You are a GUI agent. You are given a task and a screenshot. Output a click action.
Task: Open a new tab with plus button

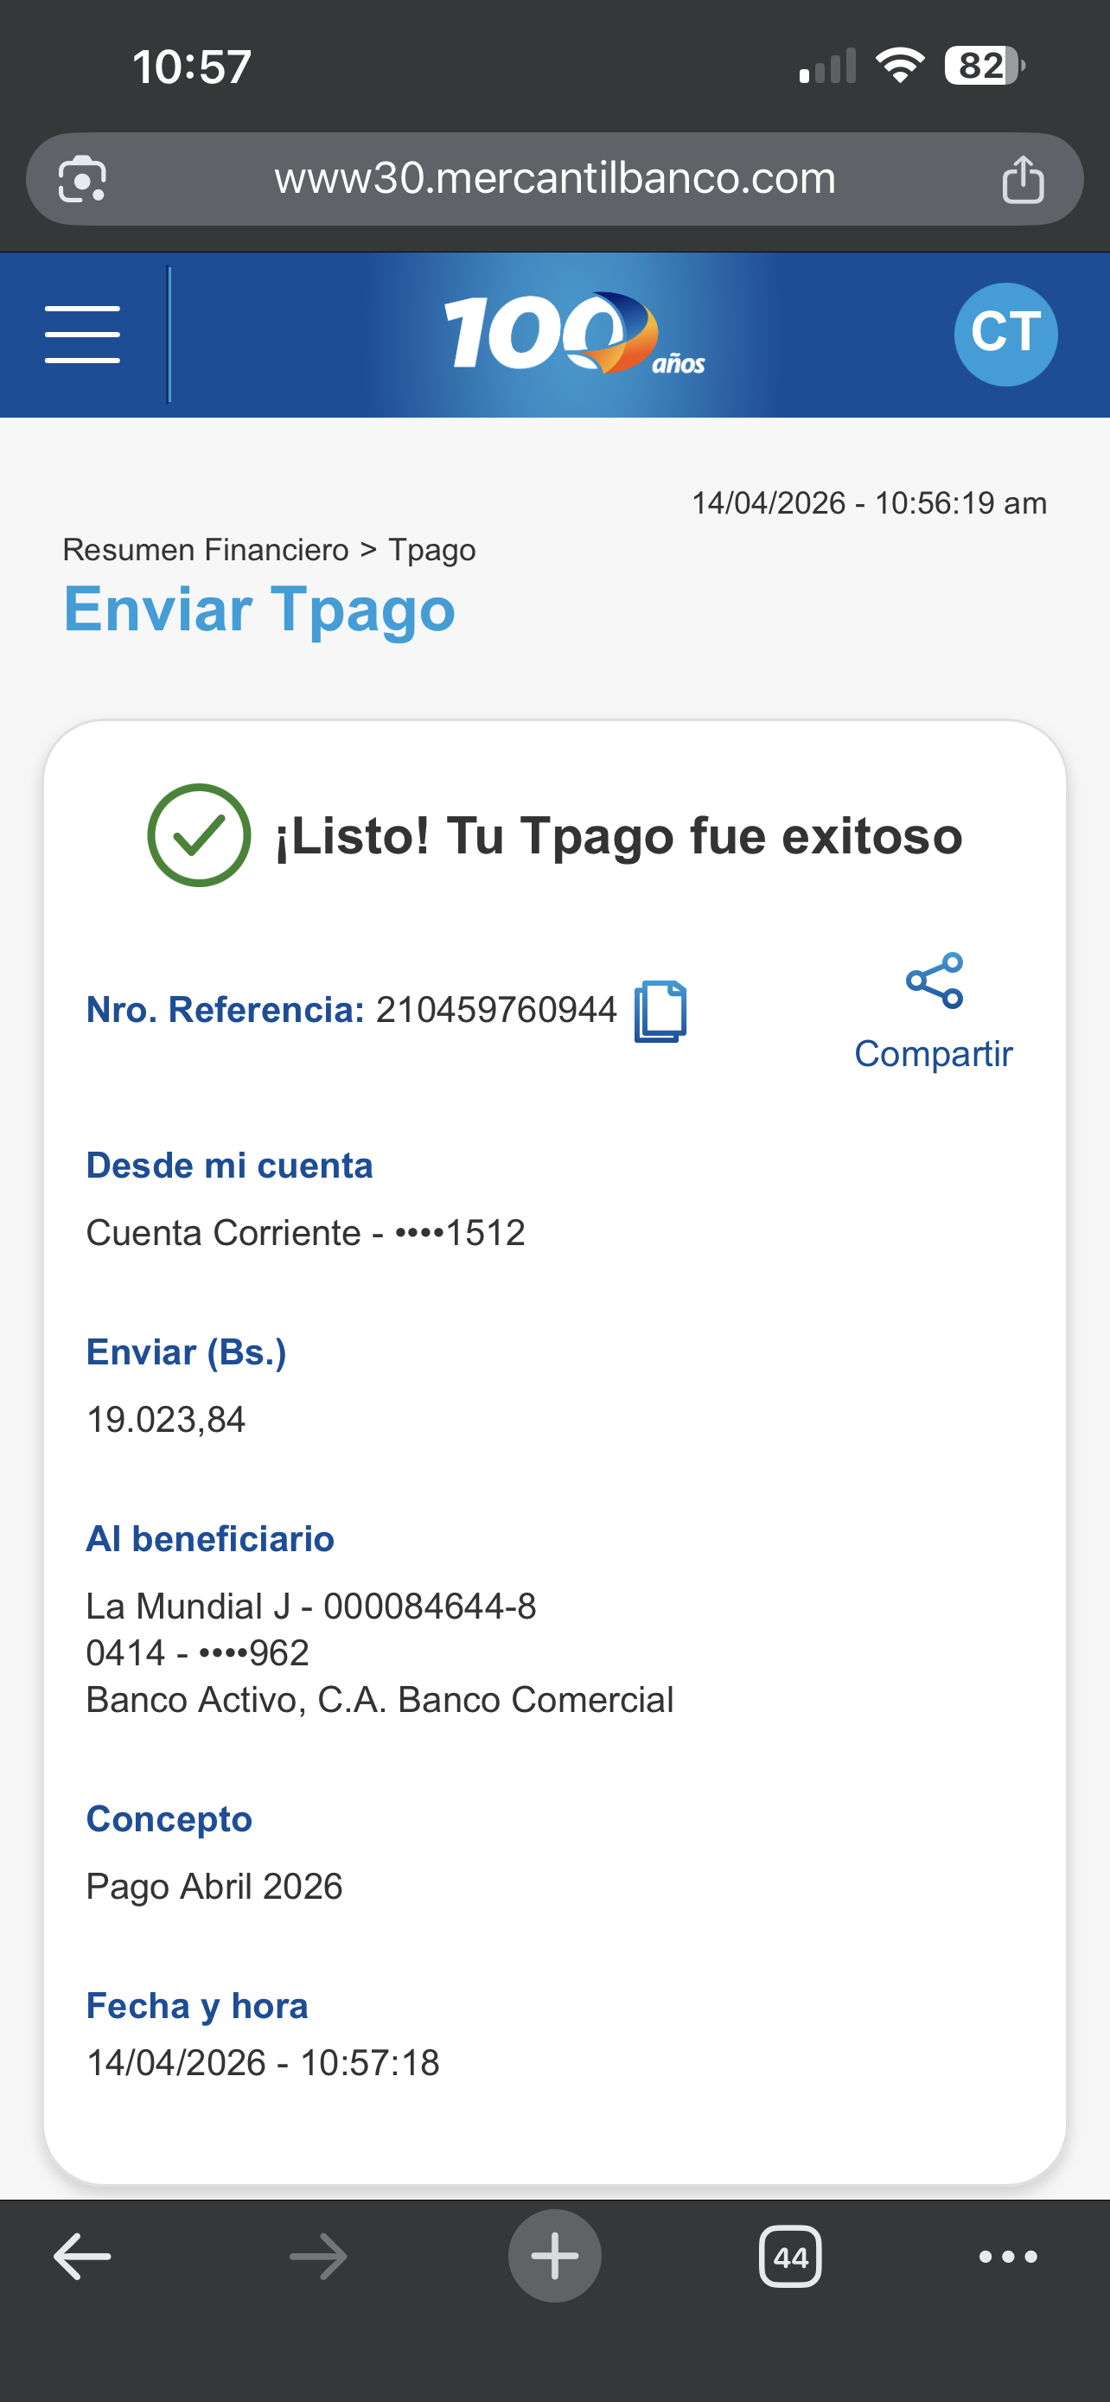(554, 2257)
